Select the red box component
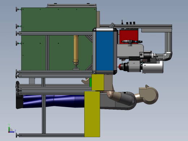Viewport: 188px width, 141px height. 129,36
